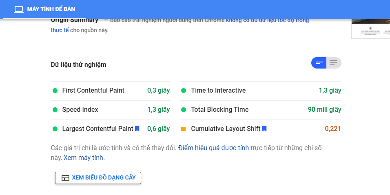Open the thực tế link in Origin Summary

(60, 30)
